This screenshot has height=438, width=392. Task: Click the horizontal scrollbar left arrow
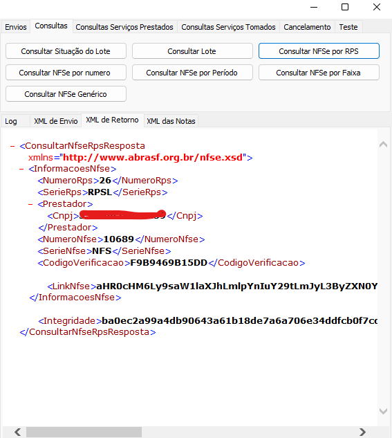17,432
